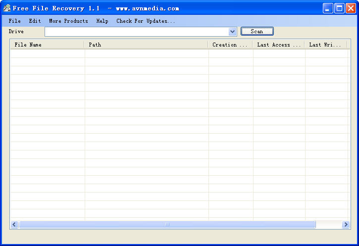Click inside the Drive combo box field
Viewport: 359px width, 246px height.
136,32
